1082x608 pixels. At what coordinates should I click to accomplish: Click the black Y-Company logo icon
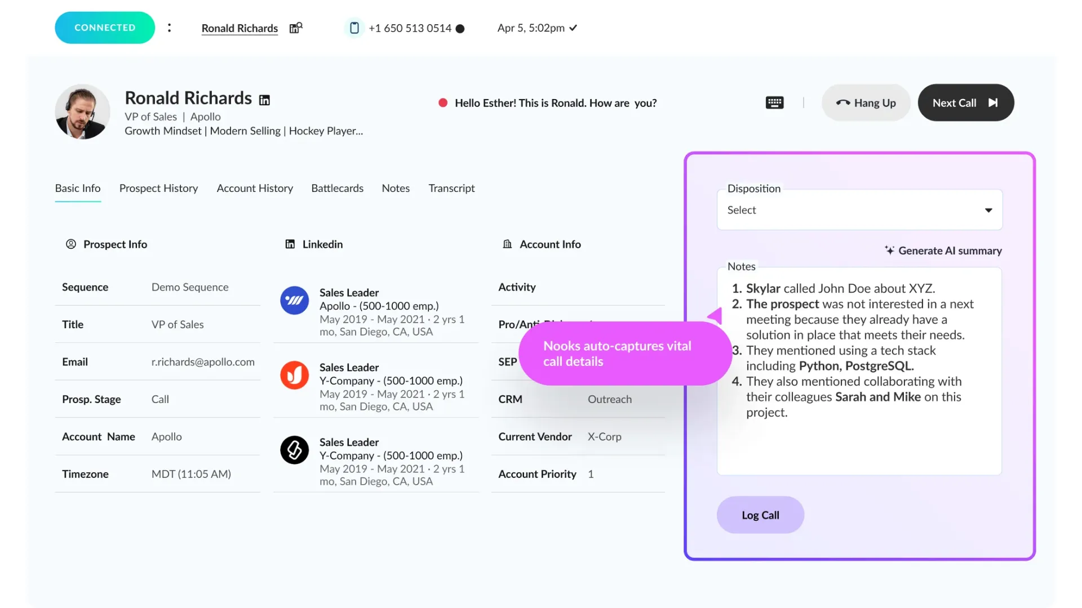coord(294,450)
